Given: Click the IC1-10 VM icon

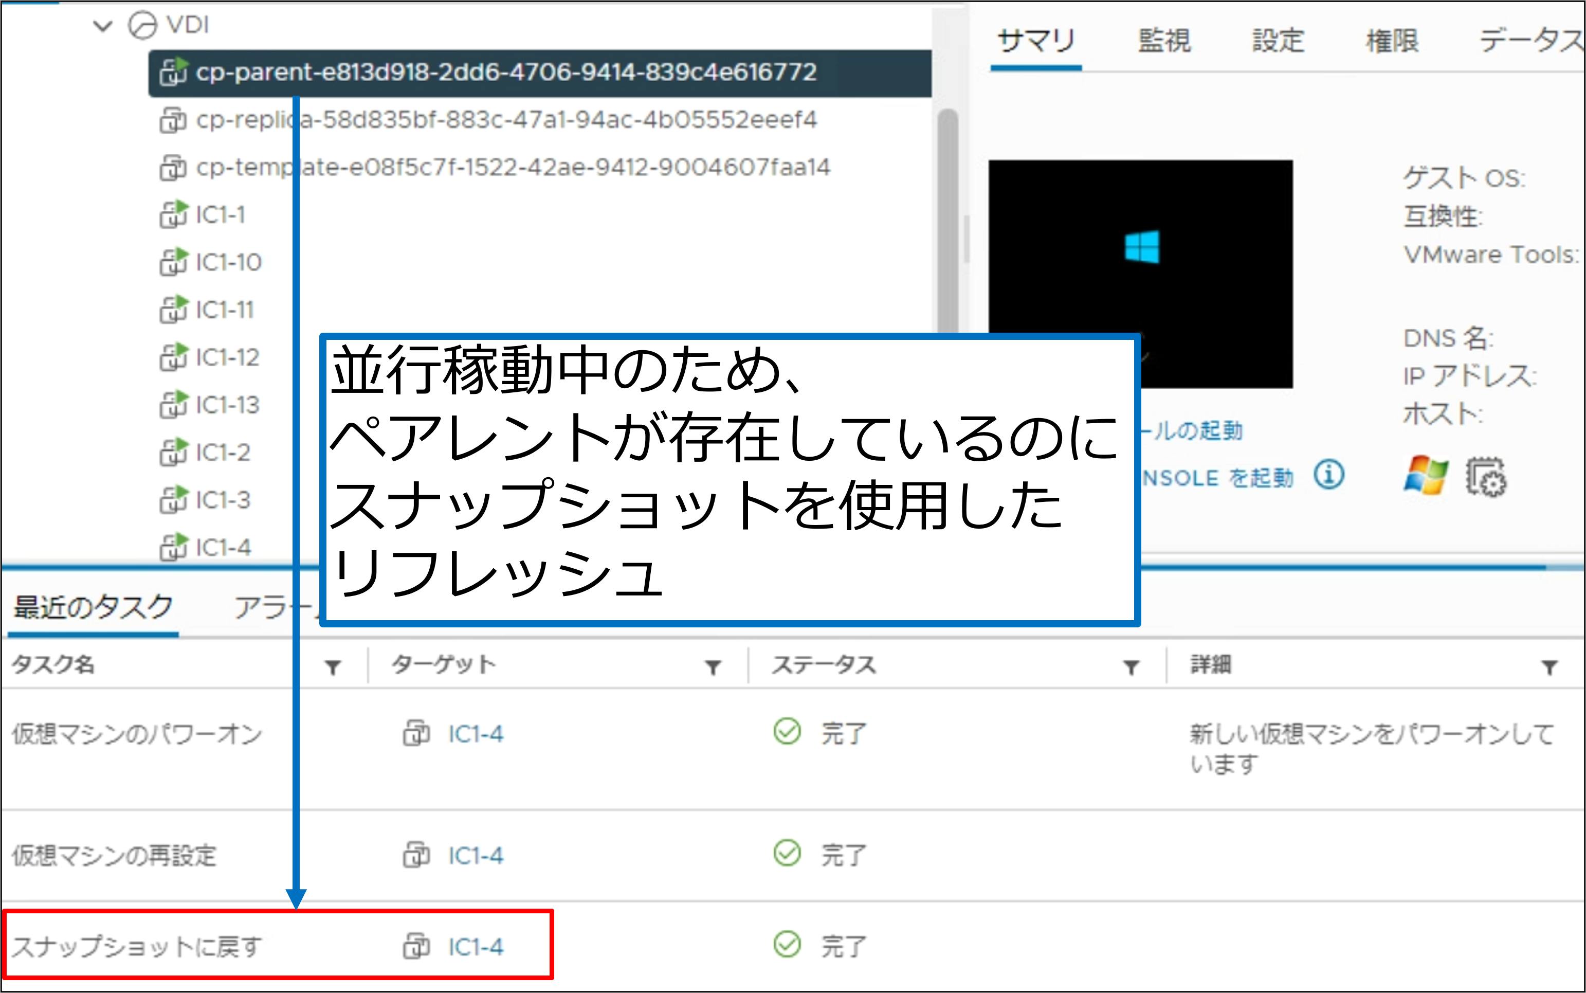Looking at the screenshot, I should (173, 262).
